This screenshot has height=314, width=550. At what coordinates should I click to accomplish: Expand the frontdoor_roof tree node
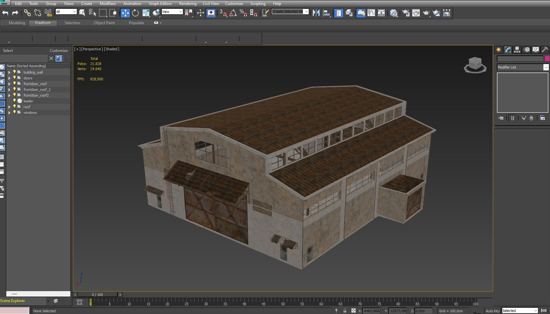tap(9, 84)
